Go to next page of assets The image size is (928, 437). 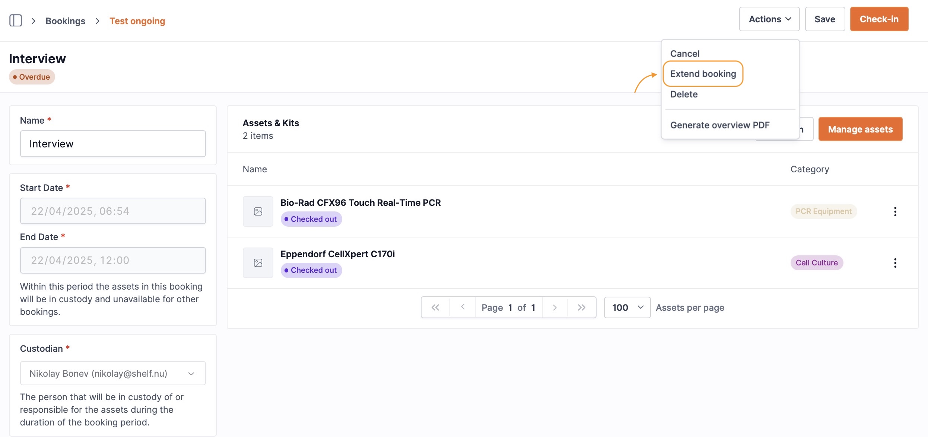[554, 307]
